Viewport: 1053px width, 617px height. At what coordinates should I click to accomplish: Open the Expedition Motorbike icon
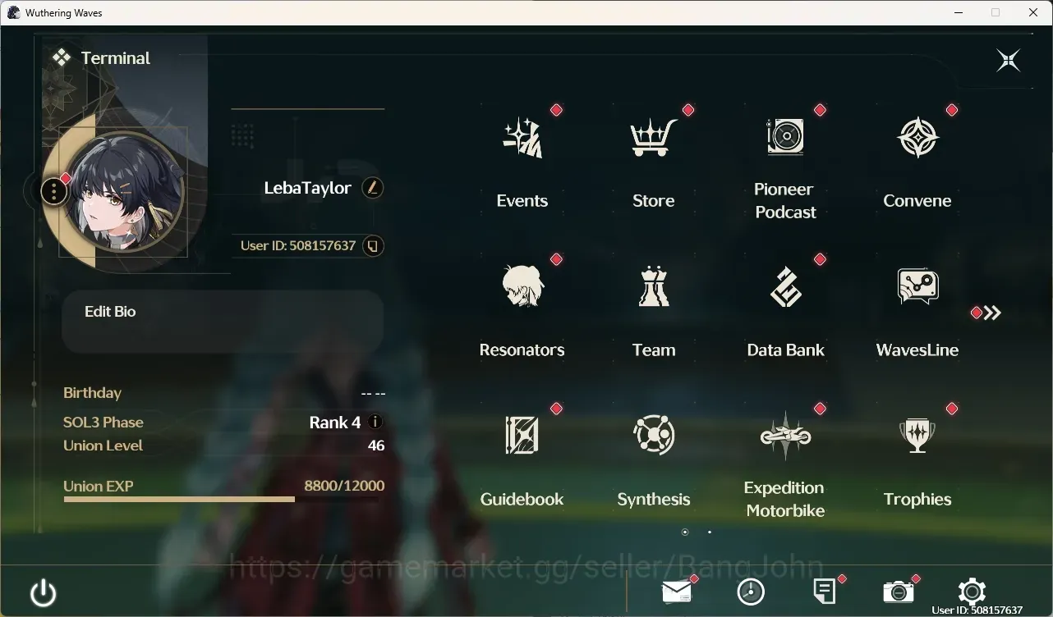[x=785, y=436]
